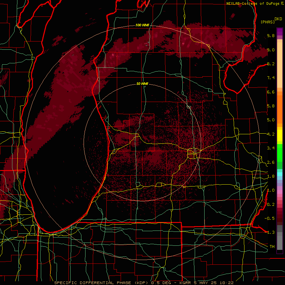
Task: Click the 9.0 legend value
Action: point(271,50)
